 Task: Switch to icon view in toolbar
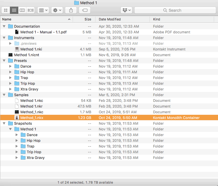tap(6, 10)
